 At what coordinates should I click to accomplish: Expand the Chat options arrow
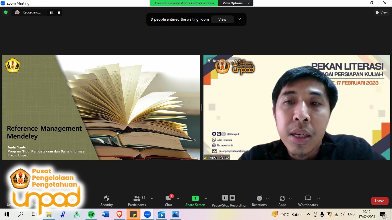(x=178, y=198)
